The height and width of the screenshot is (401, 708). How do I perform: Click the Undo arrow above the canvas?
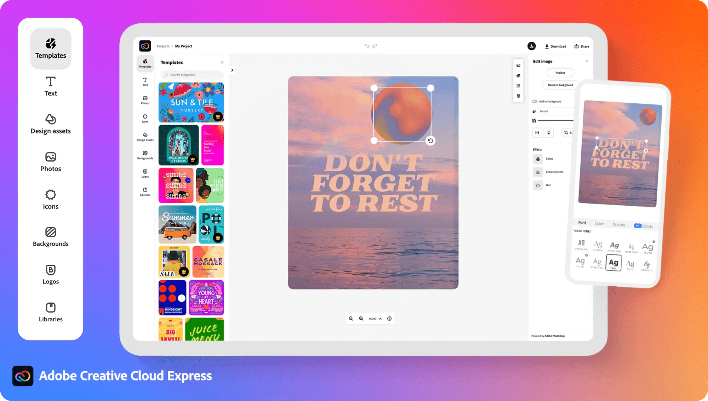point(367,46)
